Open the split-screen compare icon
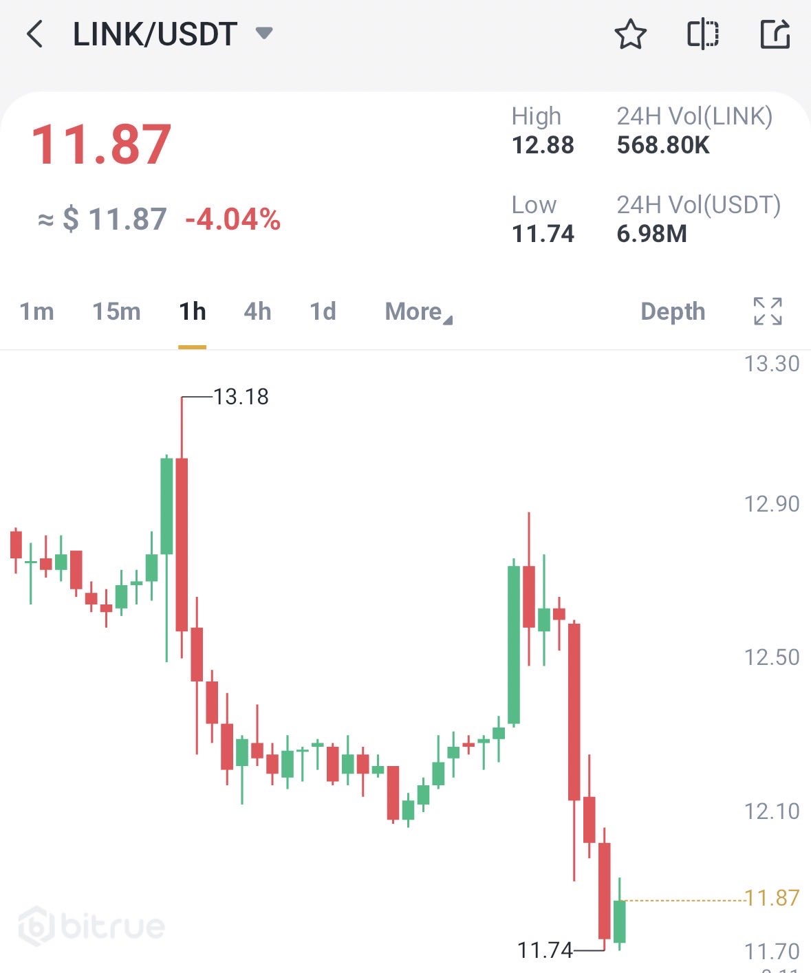The image size is (811, 973). [x=703, y=34]
